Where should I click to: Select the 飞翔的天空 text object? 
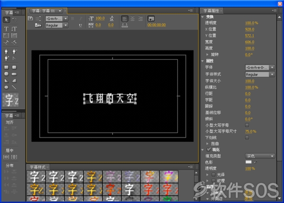pos(110,99)
